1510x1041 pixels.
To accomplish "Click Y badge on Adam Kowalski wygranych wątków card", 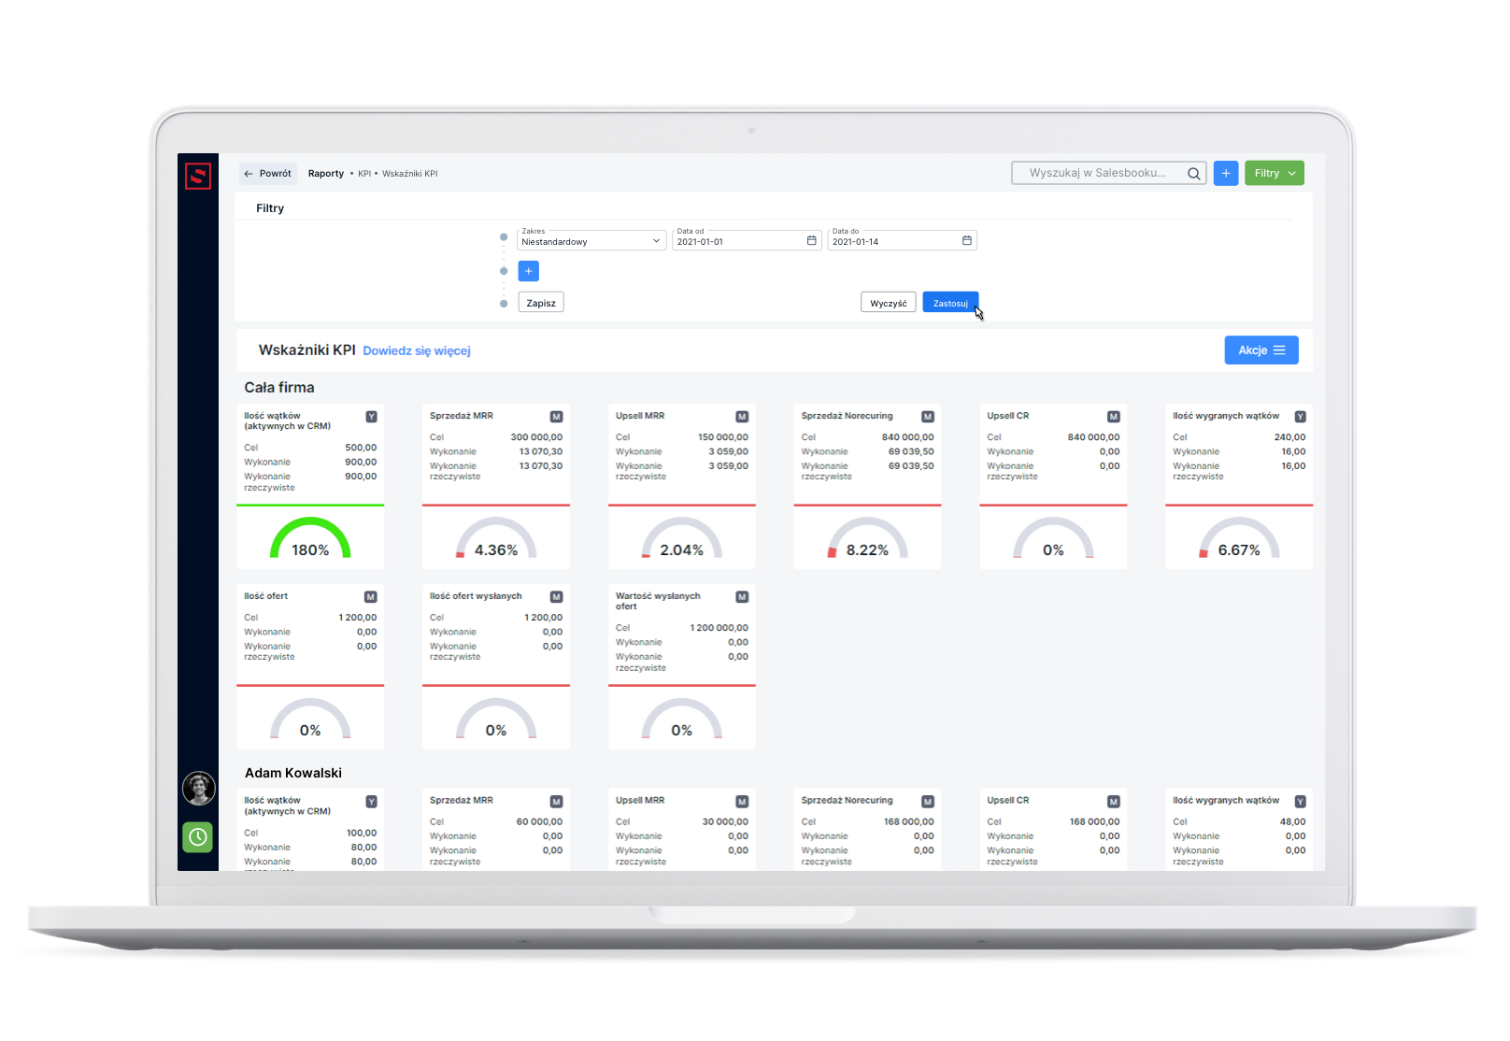I will pyautogui.click(x=1300, y=802).
